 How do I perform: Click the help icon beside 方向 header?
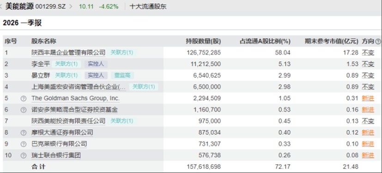pos(378,42)
